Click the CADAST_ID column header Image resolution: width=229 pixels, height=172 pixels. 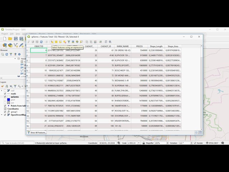coord(106,46)
